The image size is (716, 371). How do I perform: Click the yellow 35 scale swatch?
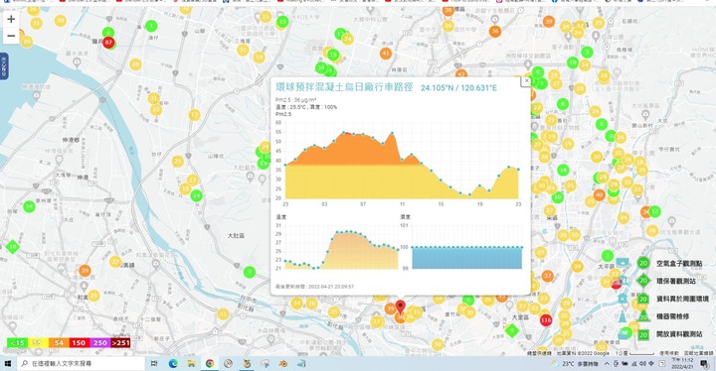coord(38,343)
